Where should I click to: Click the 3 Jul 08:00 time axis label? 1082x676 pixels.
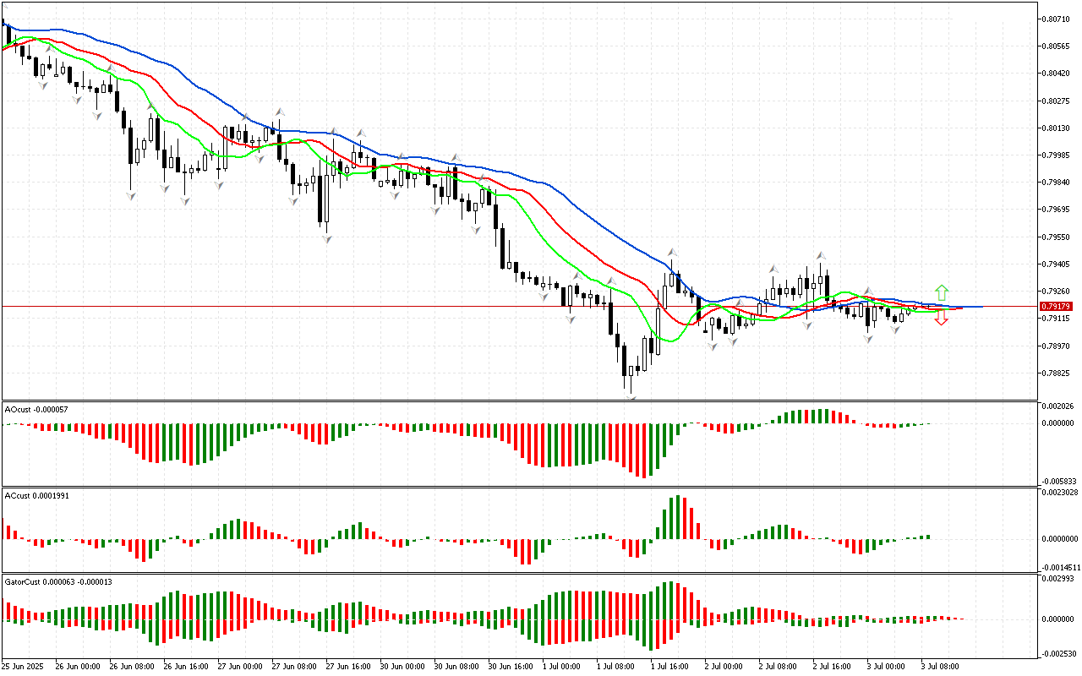(x=937, y=666)
